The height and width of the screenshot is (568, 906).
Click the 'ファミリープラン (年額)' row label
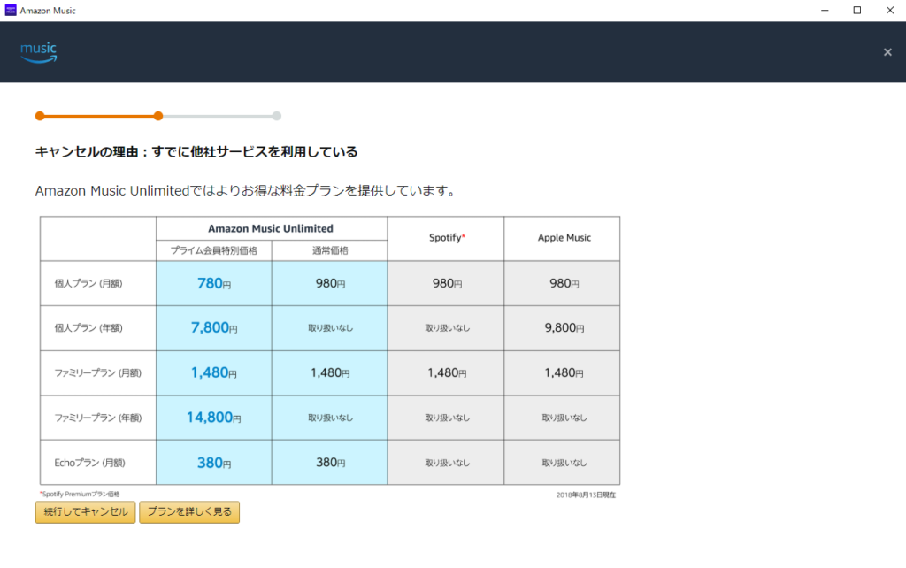tap(97, 418)
